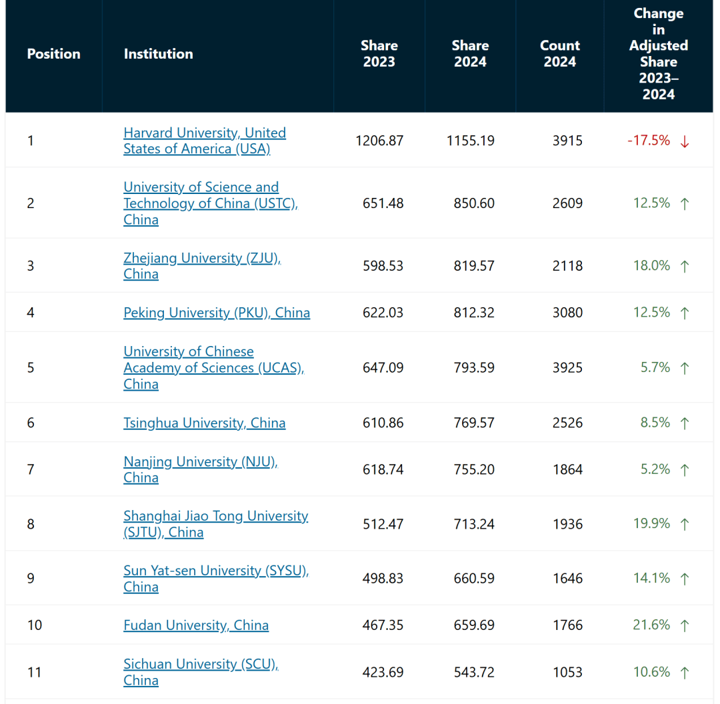
Task: Select the 819.57 share value
Action: (x=474, y=266)
